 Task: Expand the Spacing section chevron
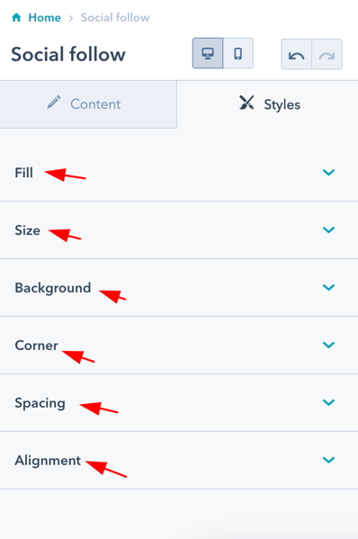(329, 402)
